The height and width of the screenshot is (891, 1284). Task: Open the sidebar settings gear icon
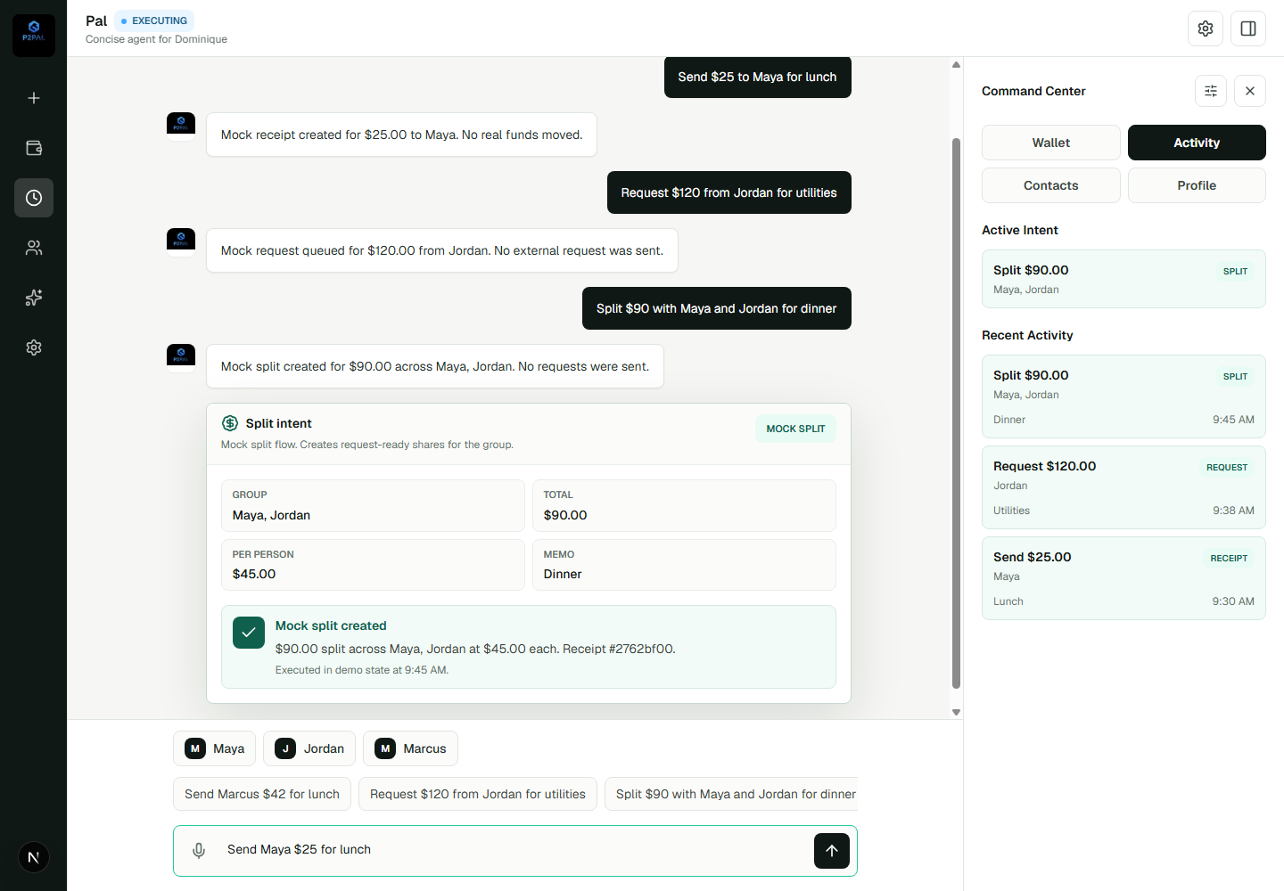point(34,347)
